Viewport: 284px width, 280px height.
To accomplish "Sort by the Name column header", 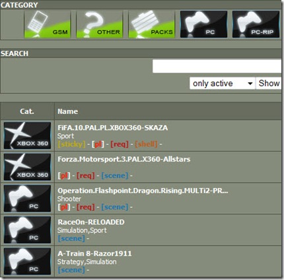I will [67, 111].
